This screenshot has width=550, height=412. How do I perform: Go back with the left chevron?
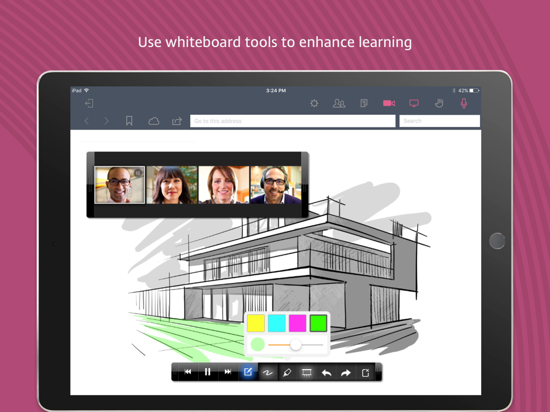pos(86,121)
